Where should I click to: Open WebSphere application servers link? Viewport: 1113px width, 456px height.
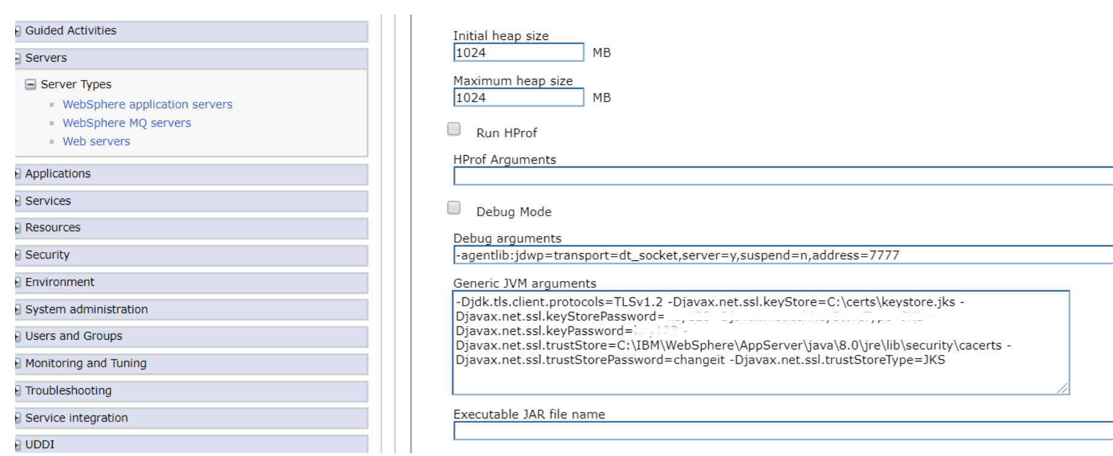tap(147, 104)
